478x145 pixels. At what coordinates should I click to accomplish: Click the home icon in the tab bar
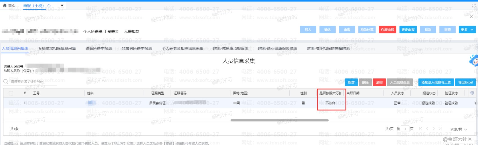pos(5,5)
